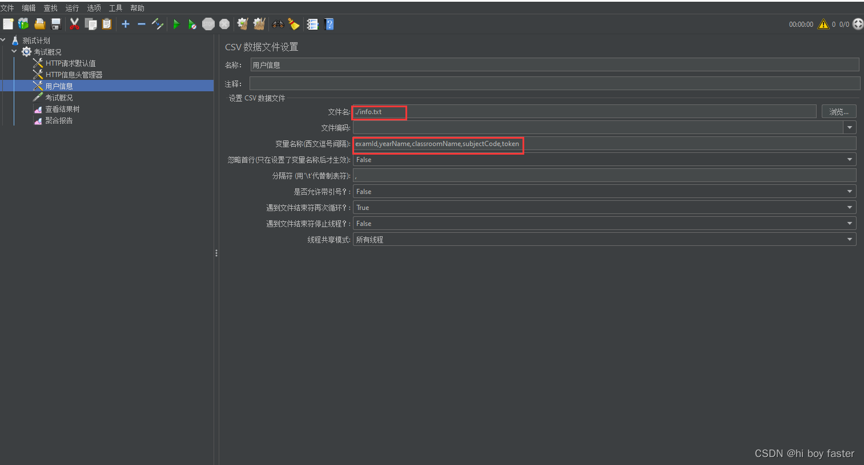864x465 pixels.
Task: Open the 文件编码 dropdown
Action: [850, 128]
